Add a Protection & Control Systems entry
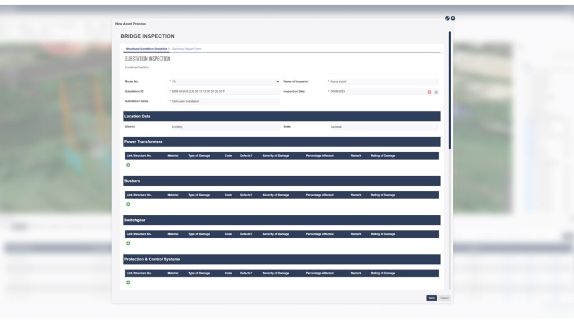The image size is (574, 323). [x=128, y=283]
